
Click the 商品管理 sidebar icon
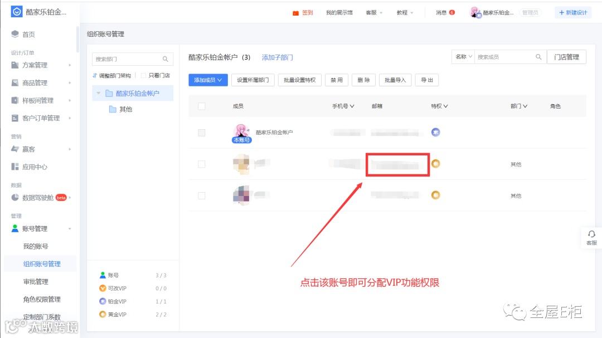(x=15, y=82)
